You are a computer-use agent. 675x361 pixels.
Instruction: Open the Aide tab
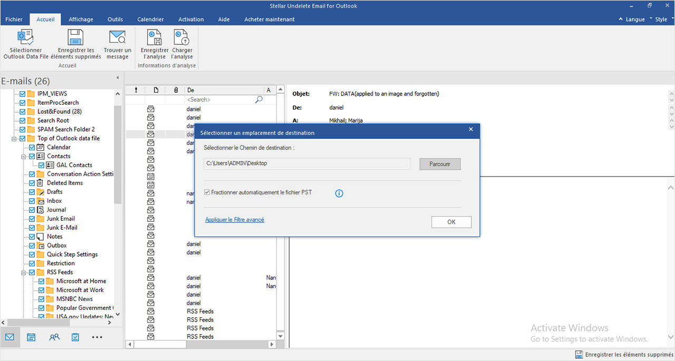pos(224,19)
